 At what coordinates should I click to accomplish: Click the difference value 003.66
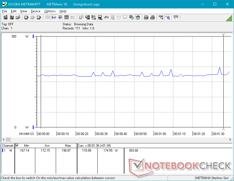[134, 151]
